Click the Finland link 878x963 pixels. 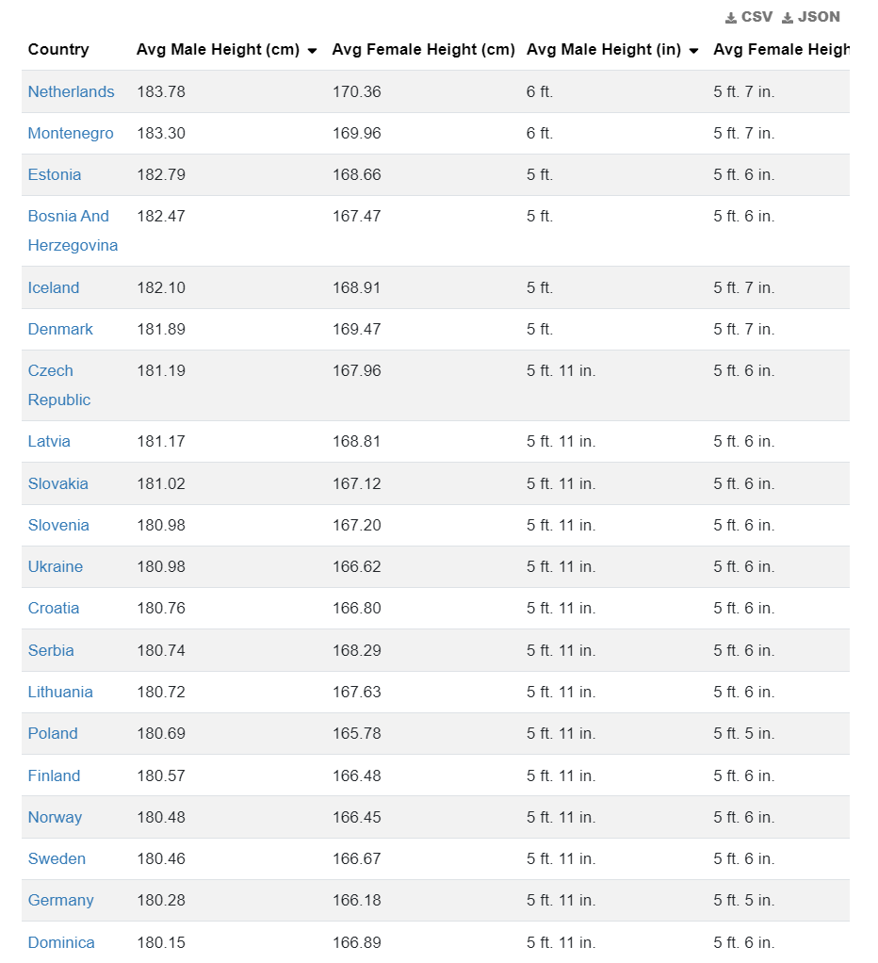(x=54, y=775)
